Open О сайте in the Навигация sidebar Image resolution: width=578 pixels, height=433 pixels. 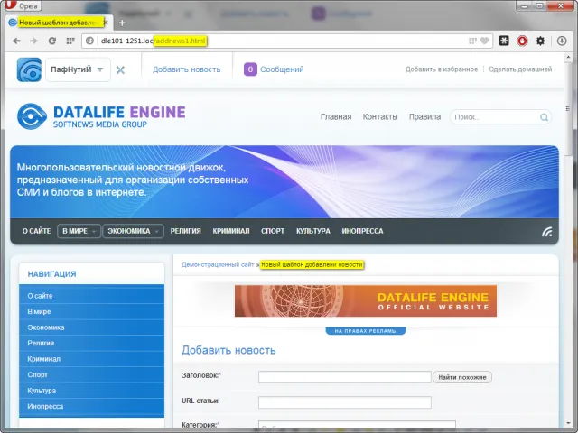[40, 296]
